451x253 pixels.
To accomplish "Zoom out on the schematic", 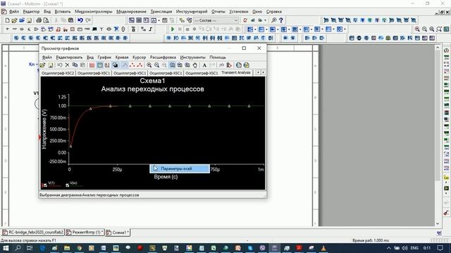I will [424, 30].
